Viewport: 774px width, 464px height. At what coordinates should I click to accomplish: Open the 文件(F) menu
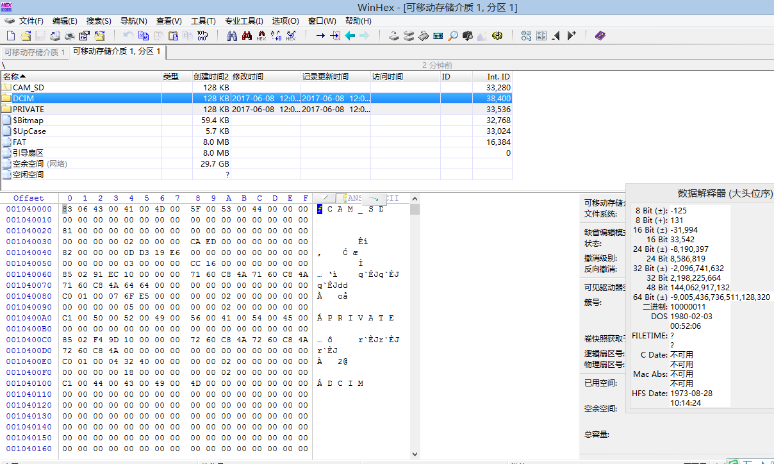(x=31, y=21)
